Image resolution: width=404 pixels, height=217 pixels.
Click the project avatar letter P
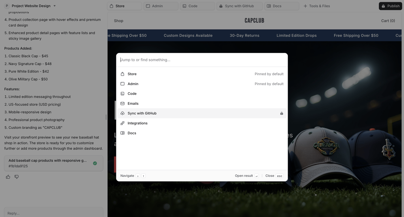click(7, 6)
